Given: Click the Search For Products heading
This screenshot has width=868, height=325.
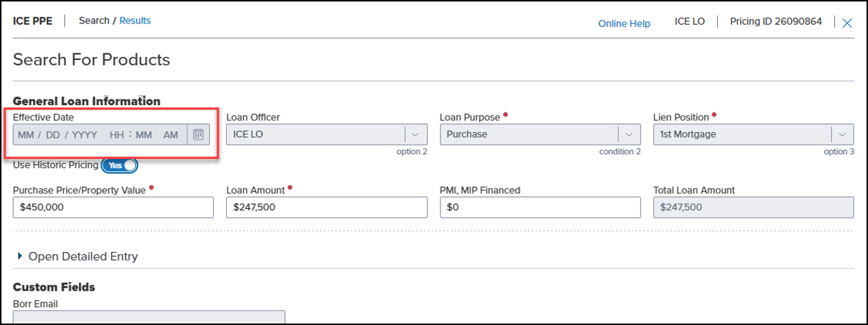Looking at the screenshot, I should [91, 60].
